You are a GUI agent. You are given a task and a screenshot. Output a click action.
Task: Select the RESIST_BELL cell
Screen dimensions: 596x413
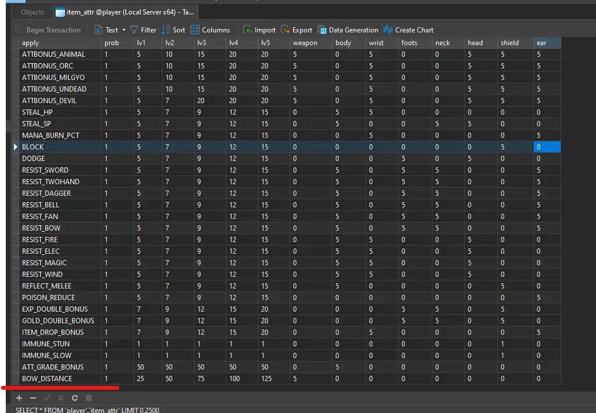[x=60, y=205]
